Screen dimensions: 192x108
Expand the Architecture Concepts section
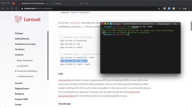click(x=25, y=44)
